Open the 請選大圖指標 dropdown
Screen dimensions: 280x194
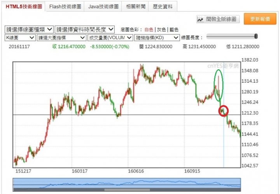pos(61,38)
